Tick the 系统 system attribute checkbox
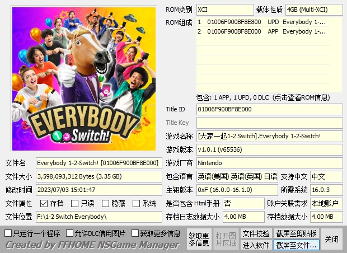The image size is (347, 253). click(137, 204)
